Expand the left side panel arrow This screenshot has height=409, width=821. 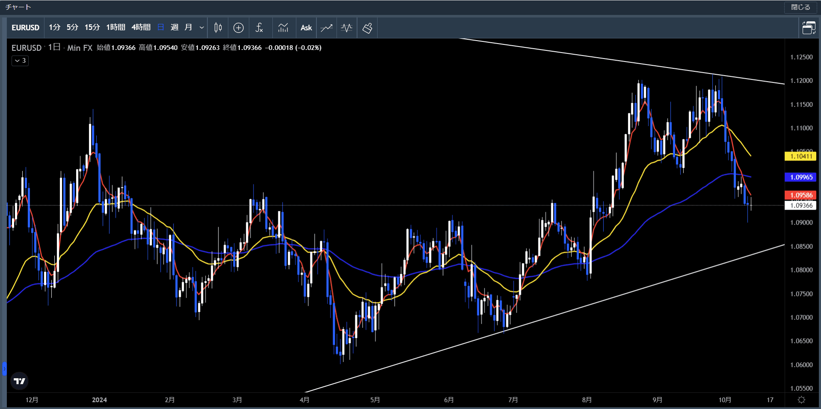pyautogui.click(x=4, y=368)
